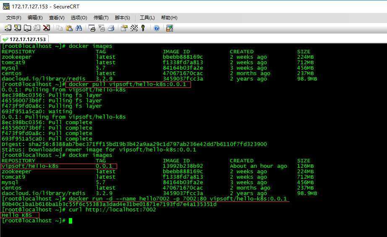Click the '172.17.127.153 - SecureCRT' window title
The height and width of the screenshot is (237, 387).
point(46,6)
